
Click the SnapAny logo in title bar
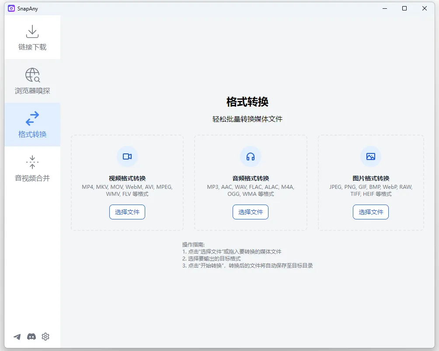[11, 8]
